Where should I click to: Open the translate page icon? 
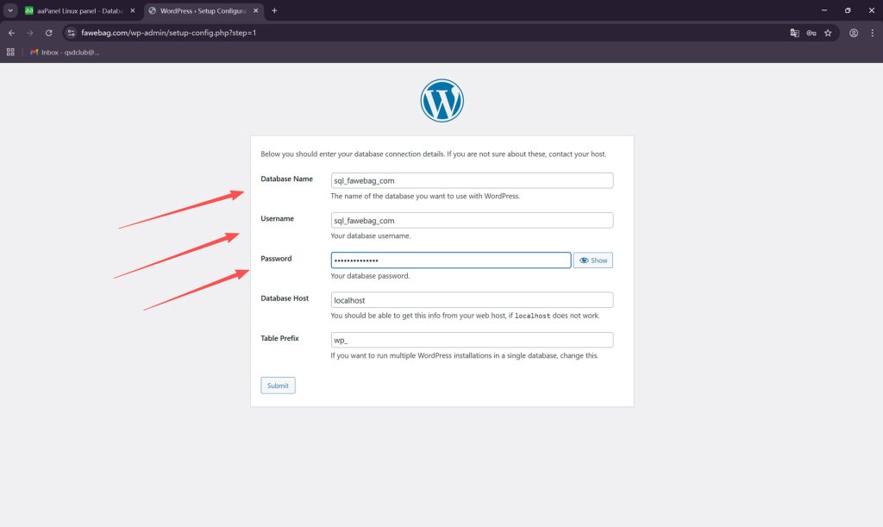[x=795, y=33]
